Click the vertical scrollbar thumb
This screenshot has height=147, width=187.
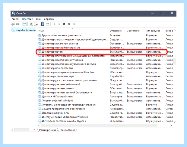pyautogui.click(x=175, y=61)
